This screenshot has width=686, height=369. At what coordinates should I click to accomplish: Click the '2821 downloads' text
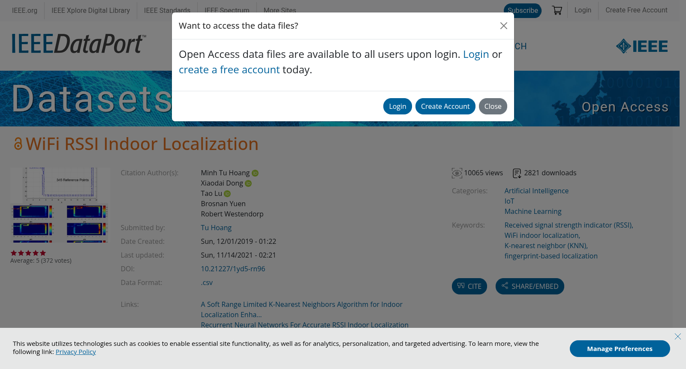tap(550, 173)
